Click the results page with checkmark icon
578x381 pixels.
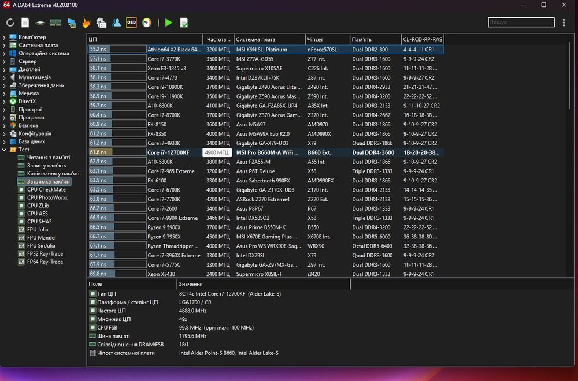184,23
